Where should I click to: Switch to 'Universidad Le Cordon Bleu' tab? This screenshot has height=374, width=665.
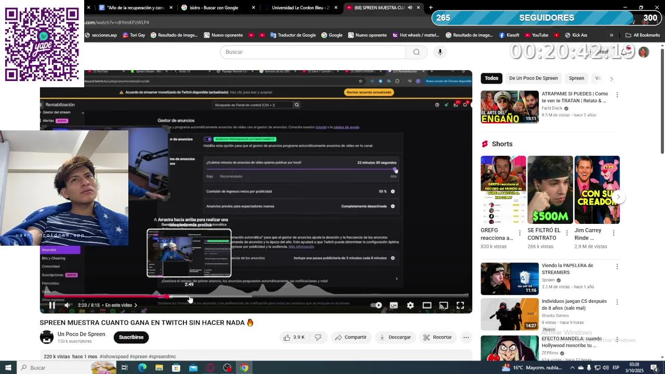pos(301,8)
